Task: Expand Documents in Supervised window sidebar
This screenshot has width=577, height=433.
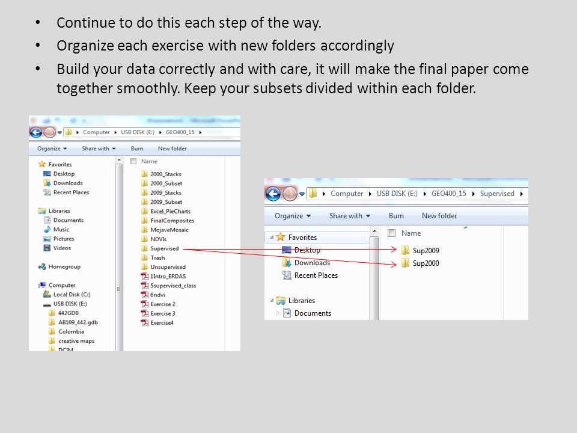Action: (278, 313)
